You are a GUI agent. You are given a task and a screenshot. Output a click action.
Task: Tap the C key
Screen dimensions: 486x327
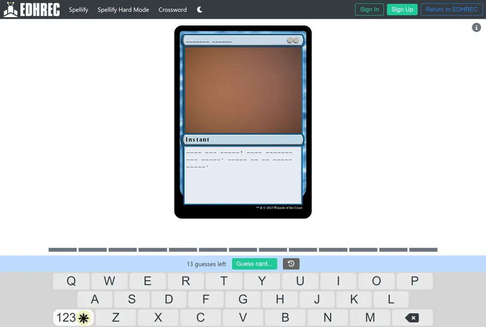[x=201, y=318]
